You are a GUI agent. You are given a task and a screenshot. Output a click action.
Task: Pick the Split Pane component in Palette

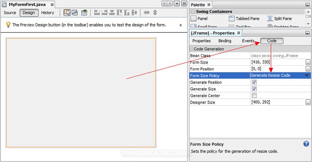[279, 18]
